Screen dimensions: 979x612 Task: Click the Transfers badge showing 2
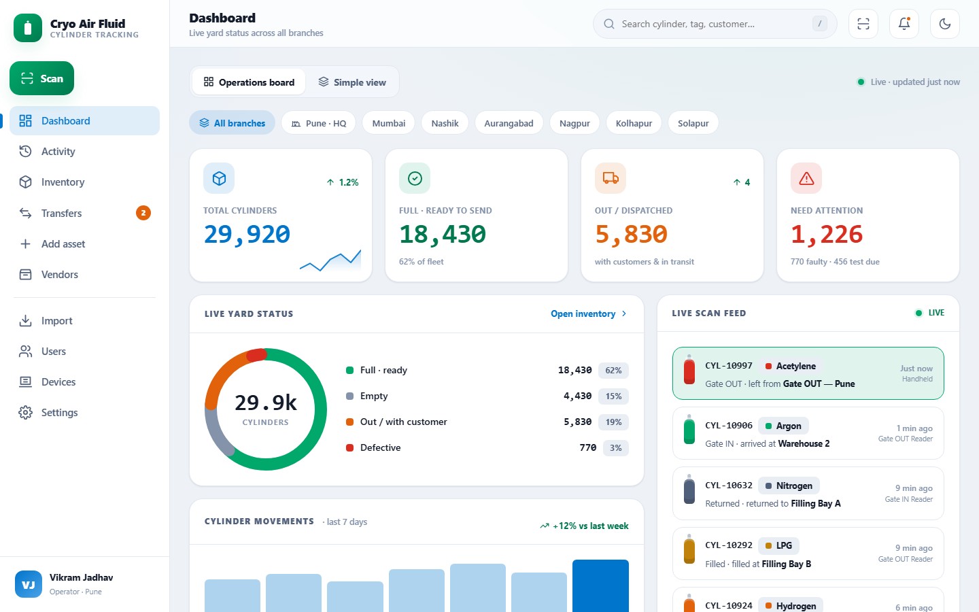pyautogui.click(x=143, y=213)
